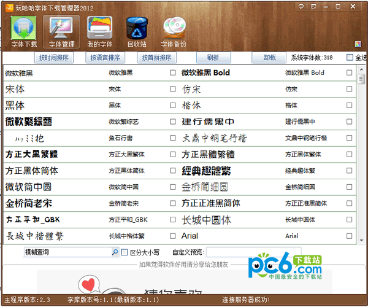The width and height of the screenshot is (368, 307).
Task: Check the 黑体 font checkbox
Action: (x=173, y=105)
